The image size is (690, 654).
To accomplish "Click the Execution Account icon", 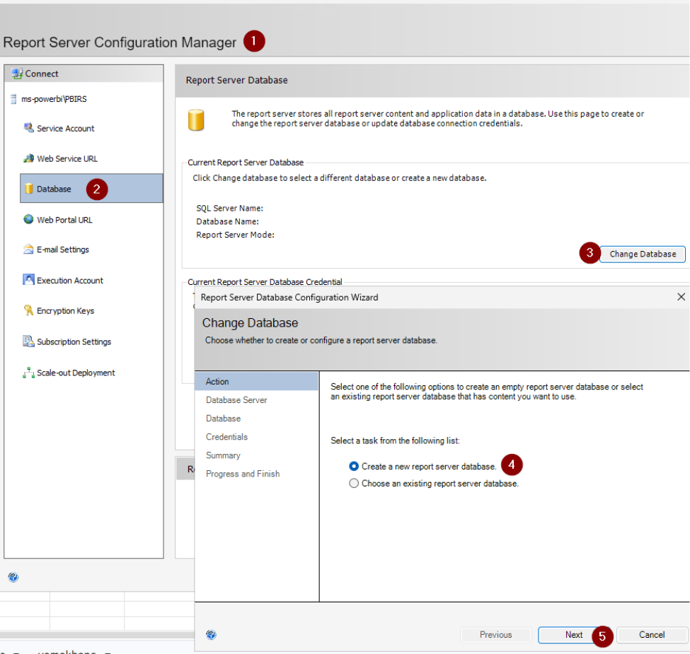I will point(28,279).
